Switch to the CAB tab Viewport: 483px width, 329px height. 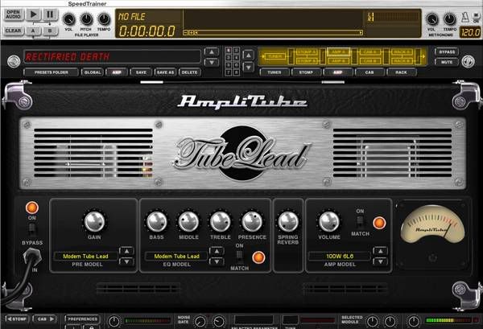[x=369, y=72]
